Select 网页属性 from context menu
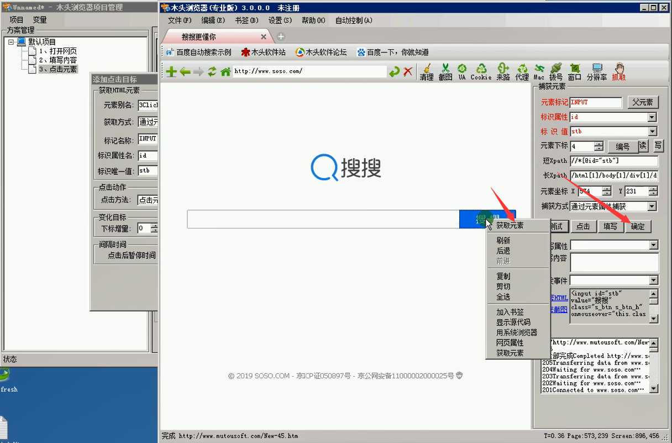 (x=510, y=343)
